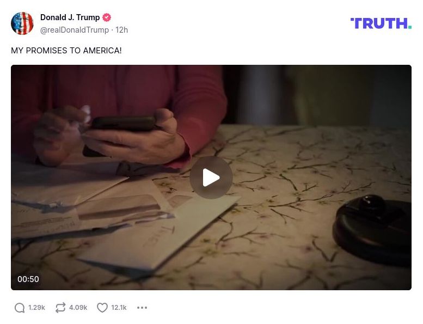Click the 4.09k ReTruth count
The width and height of the screenshot is (423, 324).
click(78, 308)
